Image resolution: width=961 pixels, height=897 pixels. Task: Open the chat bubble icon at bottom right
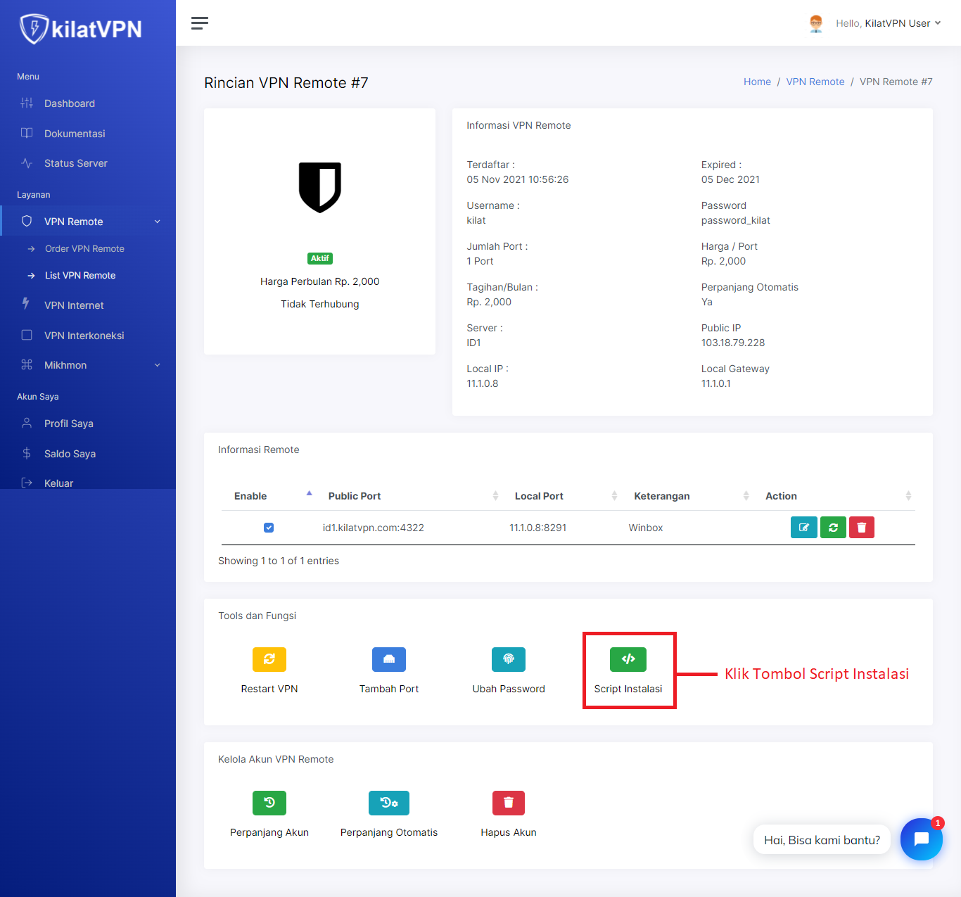(921, 839)
